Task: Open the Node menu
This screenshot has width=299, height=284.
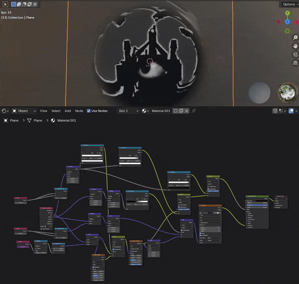Action: point(79,111)
